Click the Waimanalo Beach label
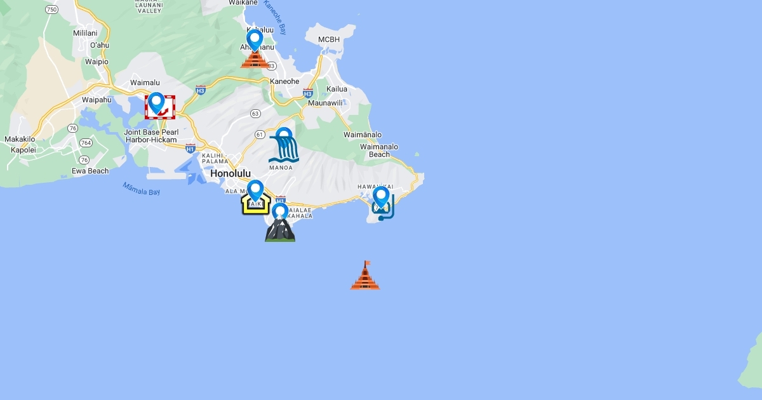This screenshot has width=762, height=400. click(379, 150)
